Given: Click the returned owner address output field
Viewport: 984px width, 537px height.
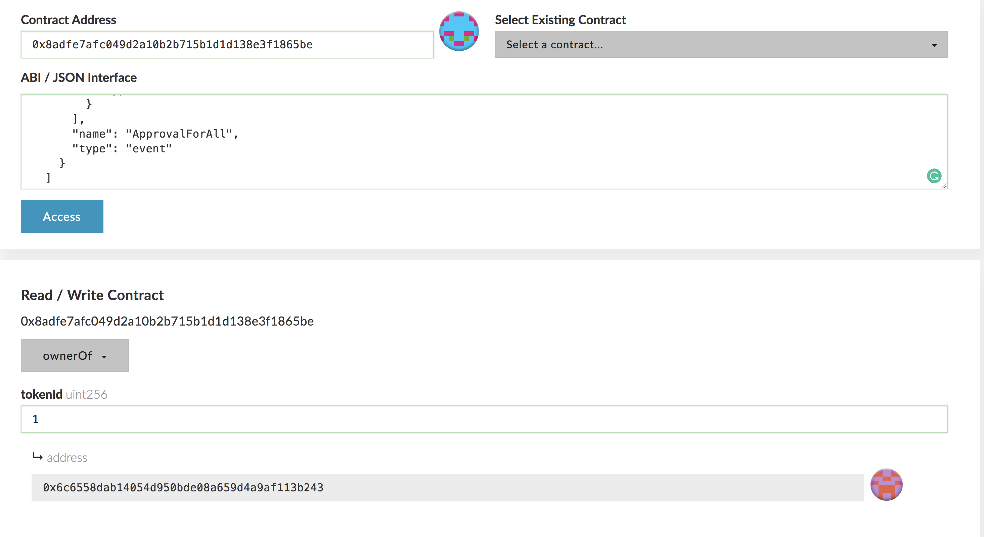Looking at the screenshot, I should tap(447, 487).
